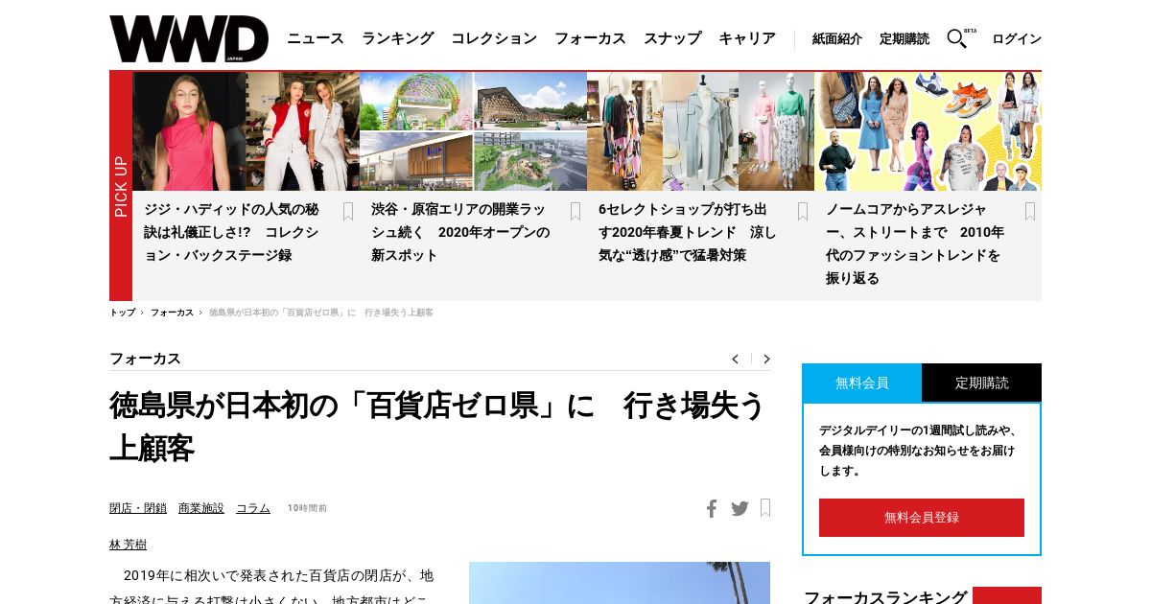Viewport: 1151px width, 604px height.
Task: Bookmark the Tokushima department store article
Action: [x=765, y=507]
